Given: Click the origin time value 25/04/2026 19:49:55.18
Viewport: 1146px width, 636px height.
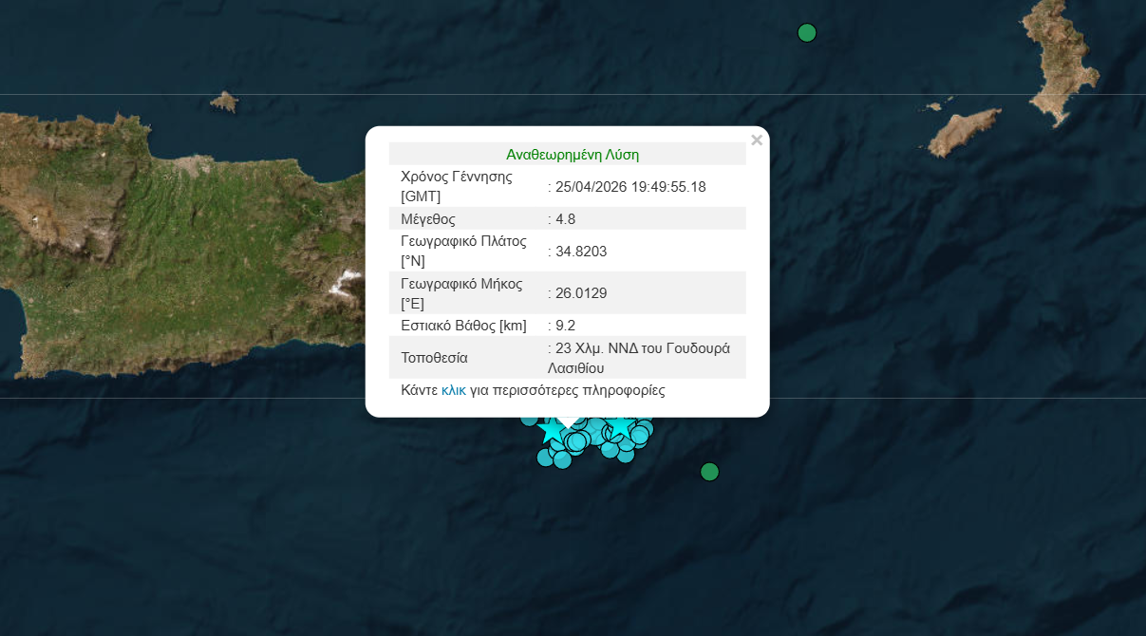Looking at the screenshot, I should (630, 187).
